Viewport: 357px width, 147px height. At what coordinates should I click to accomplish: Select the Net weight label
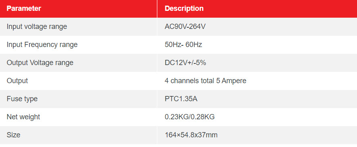pyautogui.click(x=23, y=117)
